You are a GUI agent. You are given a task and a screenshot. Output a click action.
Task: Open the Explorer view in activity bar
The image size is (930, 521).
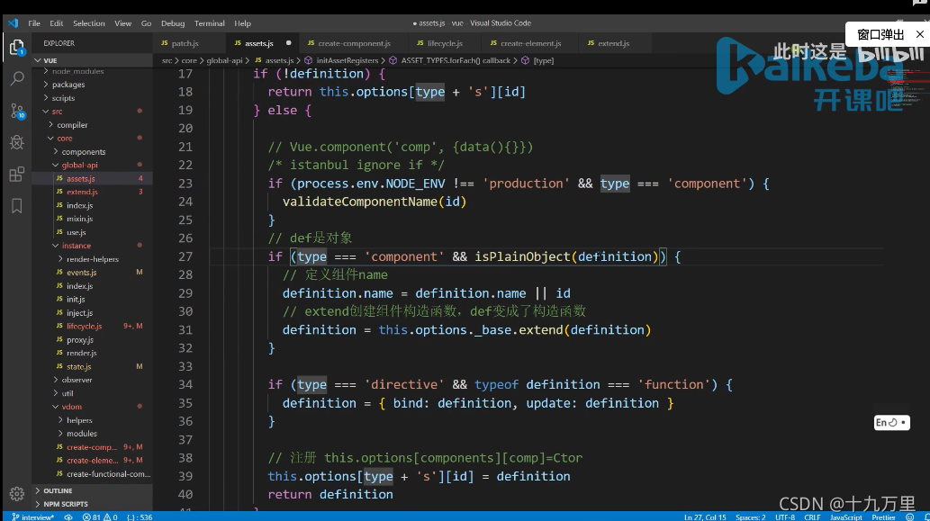[x=16, y=47]
